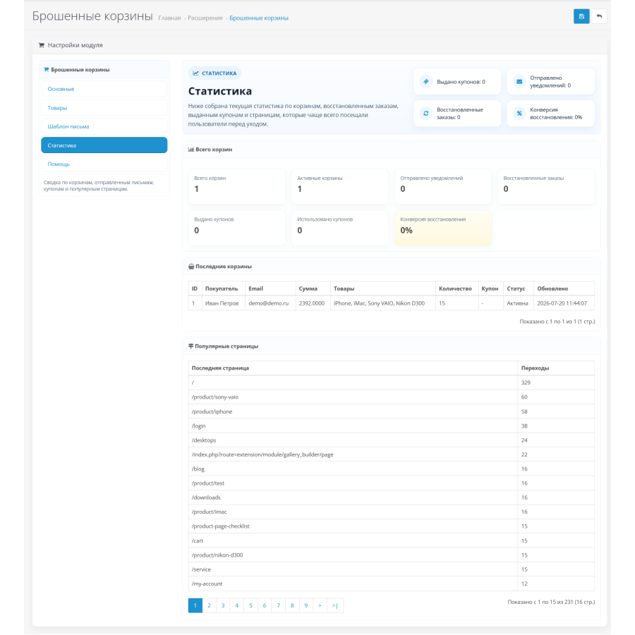Click pagination page 1

coord(195,605)
